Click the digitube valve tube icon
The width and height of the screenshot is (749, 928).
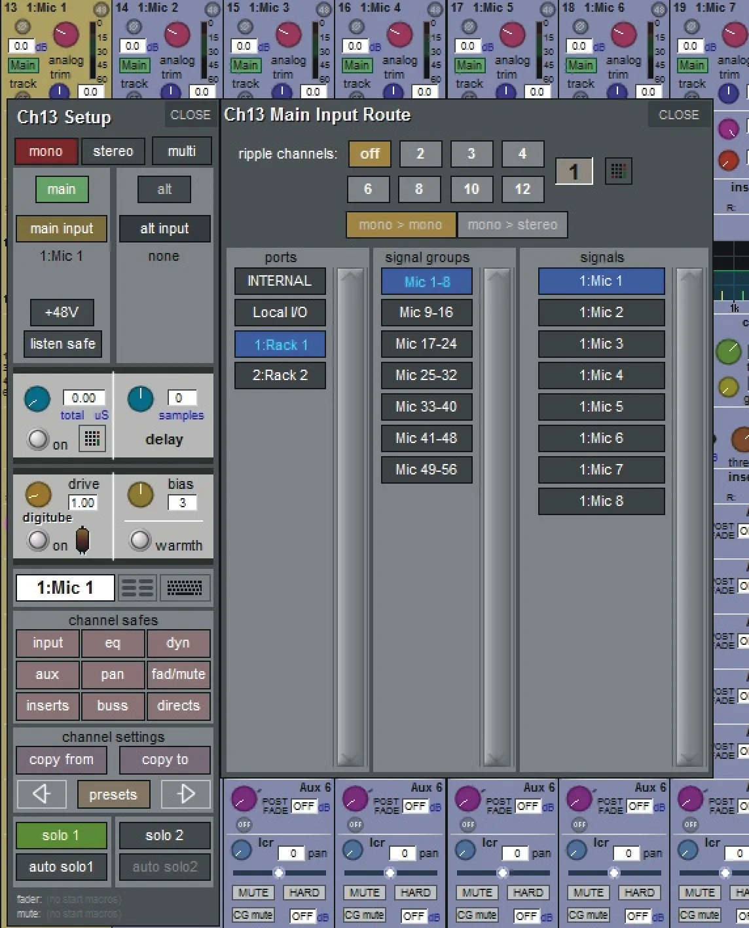tap(82, 540)
